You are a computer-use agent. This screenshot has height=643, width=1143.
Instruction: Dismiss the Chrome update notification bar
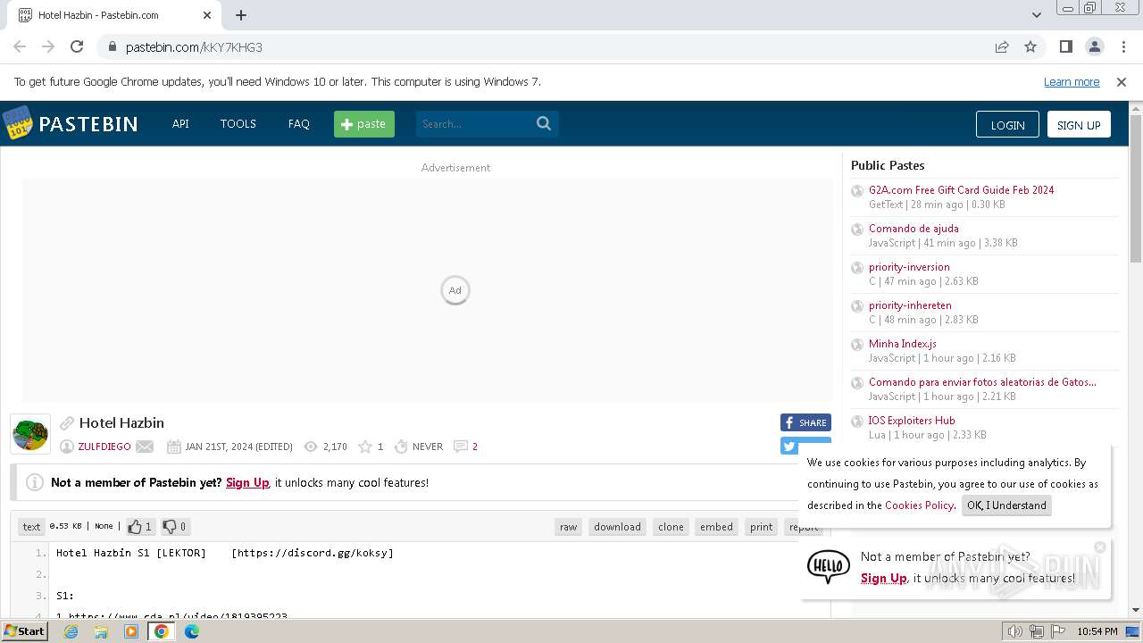[x=1122, y=81]
